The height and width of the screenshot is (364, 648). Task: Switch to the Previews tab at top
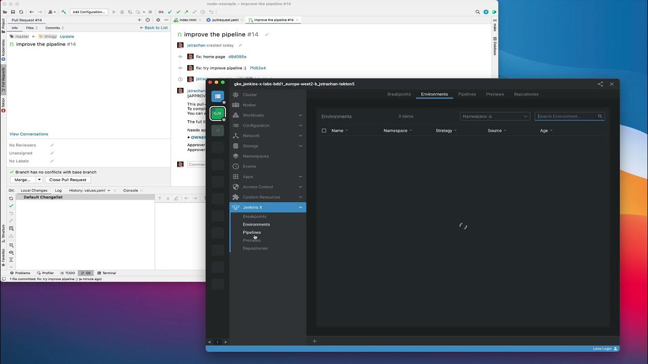click(495, 94)
